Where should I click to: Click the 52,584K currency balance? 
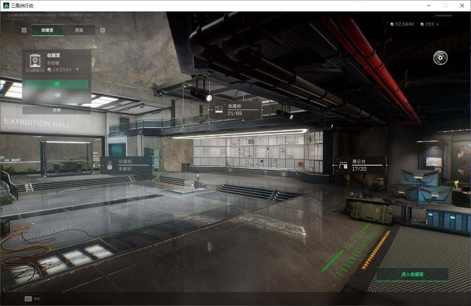tap(405, 24)
